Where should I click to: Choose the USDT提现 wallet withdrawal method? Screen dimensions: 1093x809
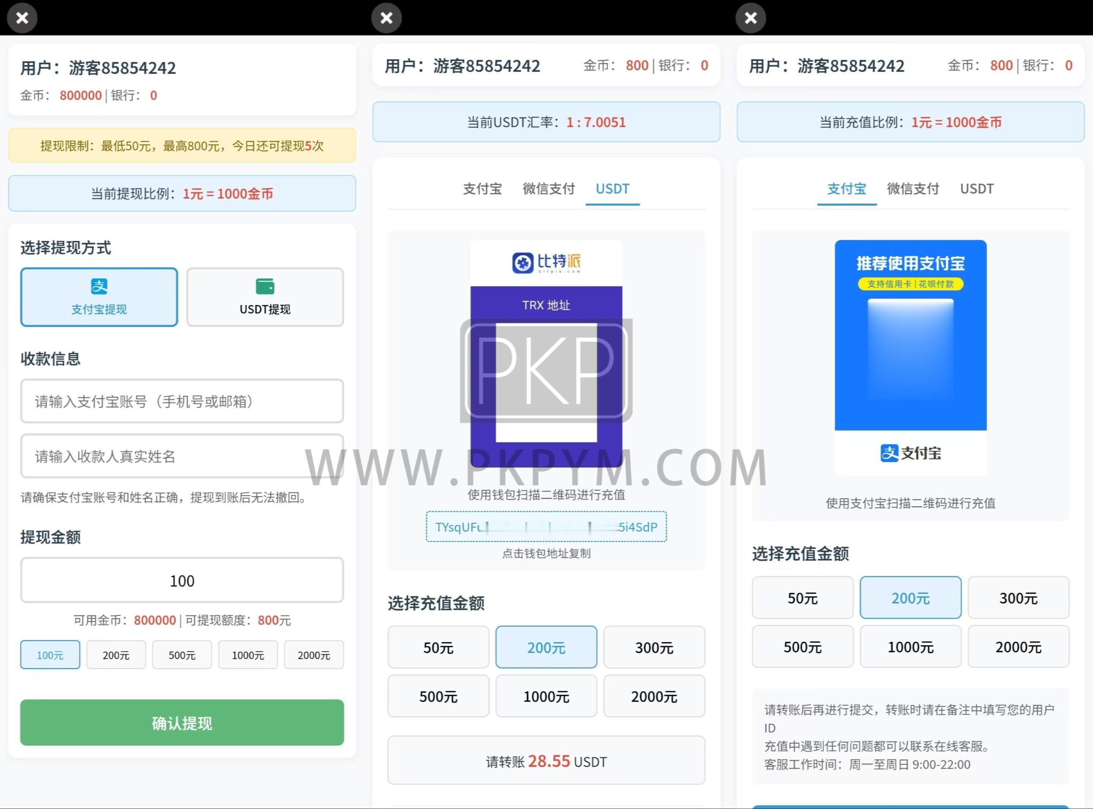[265, 297]
